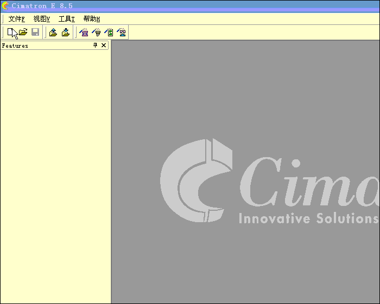Open the 文件F menu

click(x=16, y=19)
